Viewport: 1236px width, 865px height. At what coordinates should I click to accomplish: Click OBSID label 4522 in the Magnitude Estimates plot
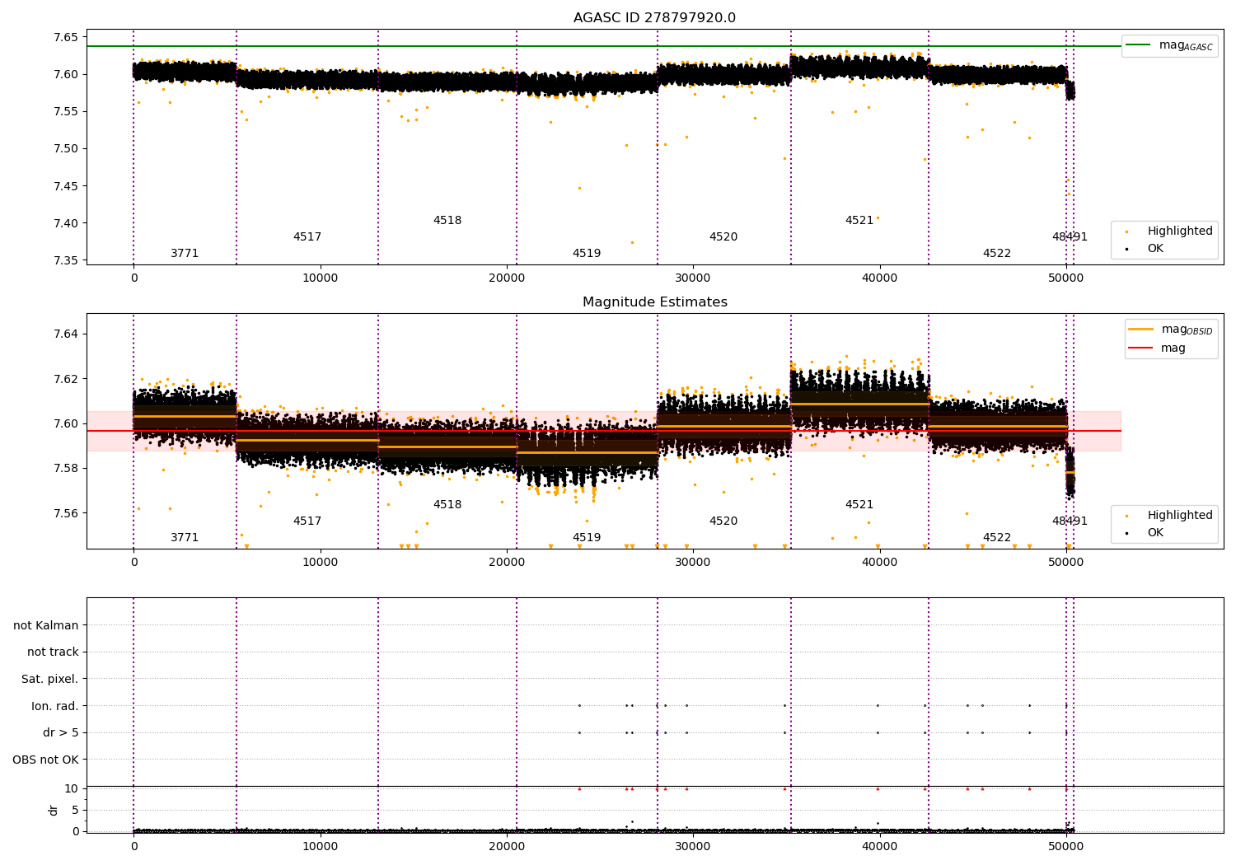coord(997,538)
